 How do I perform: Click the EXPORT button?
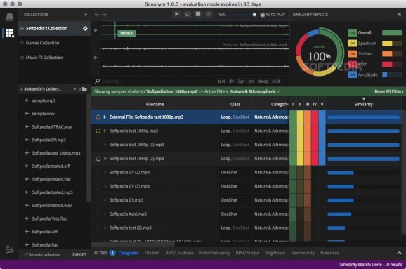[79, 254]
